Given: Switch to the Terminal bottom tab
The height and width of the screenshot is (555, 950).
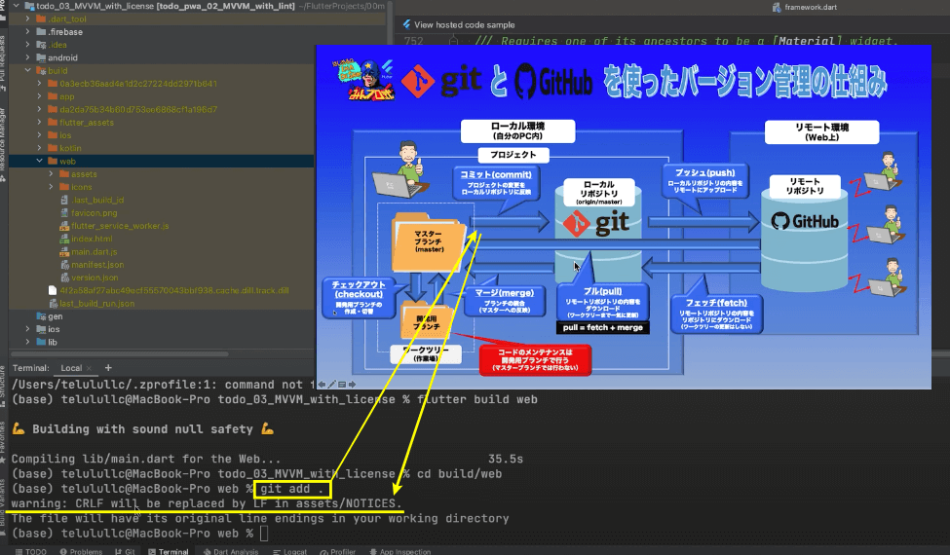Looking at the screenshot, I should point(168,551).
